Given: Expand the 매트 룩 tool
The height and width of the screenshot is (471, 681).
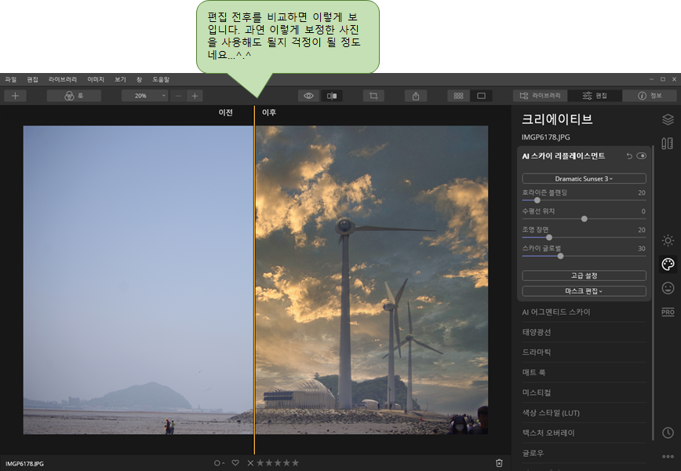Looking at the screenshot, I should coord(584,372).
